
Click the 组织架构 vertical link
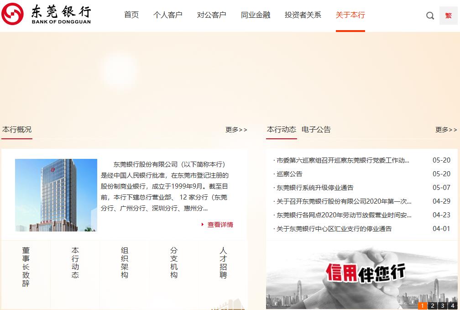coord(125,263)
